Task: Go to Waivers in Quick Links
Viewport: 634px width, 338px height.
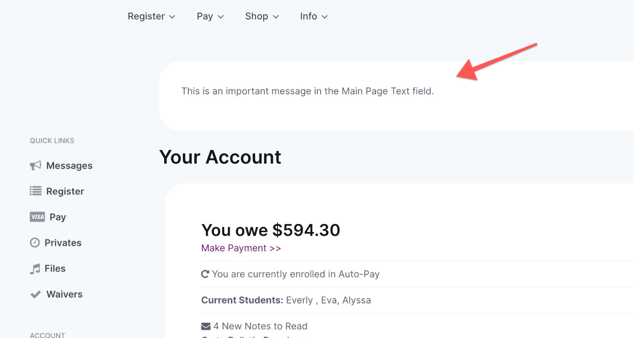Action: (x=65, y=294)
